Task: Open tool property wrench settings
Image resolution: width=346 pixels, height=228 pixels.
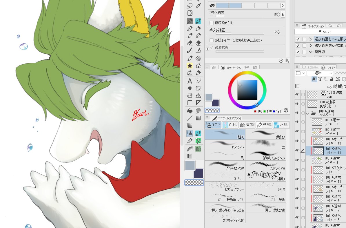Action: [x=287, y=61]
